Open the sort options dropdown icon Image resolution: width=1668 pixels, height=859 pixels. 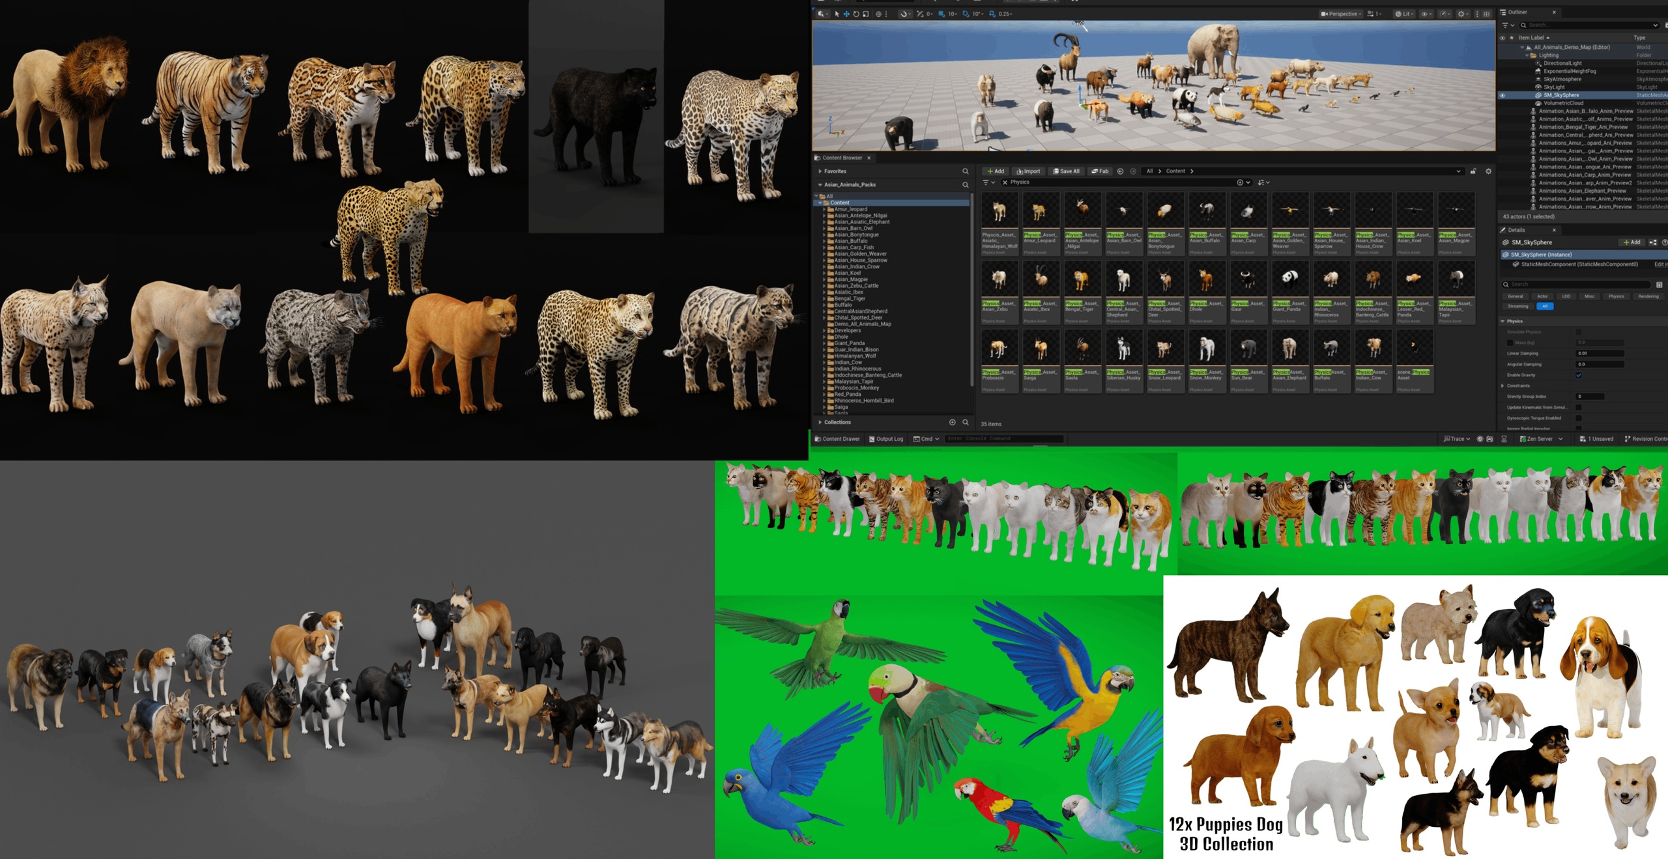[x=1263, y=182]
